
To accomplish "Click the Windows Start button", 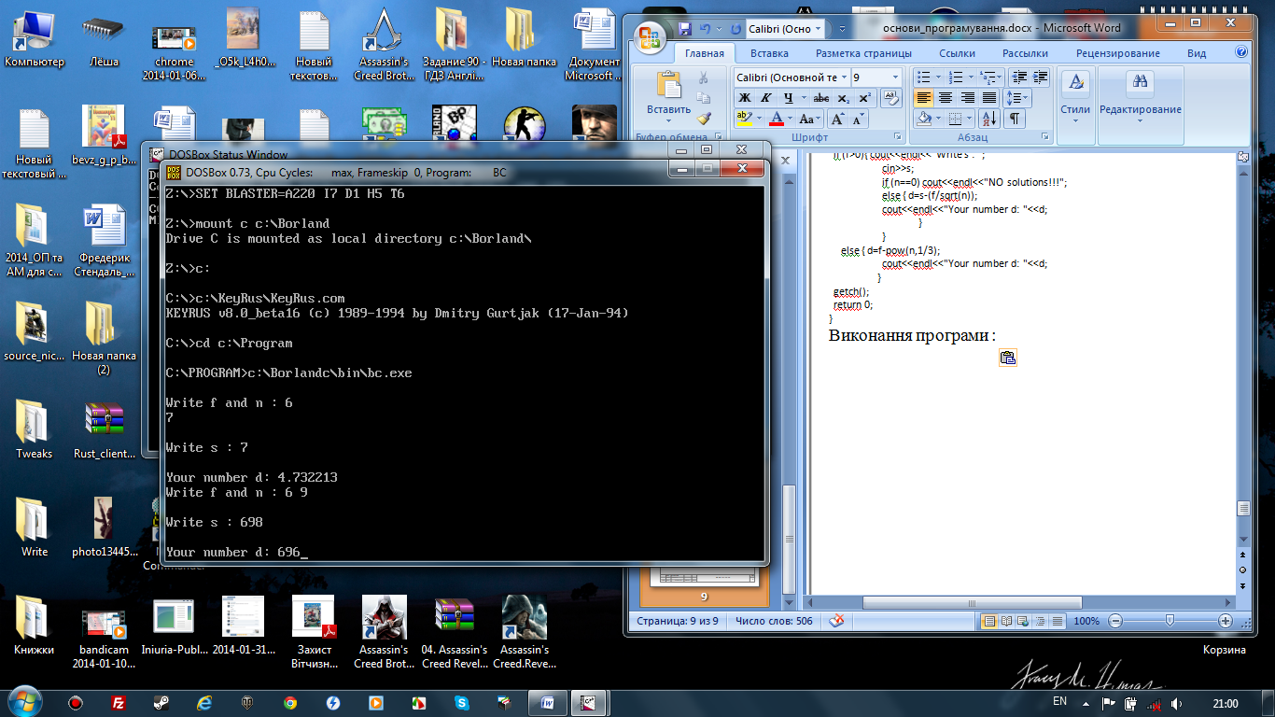I will tap(23, 702).
